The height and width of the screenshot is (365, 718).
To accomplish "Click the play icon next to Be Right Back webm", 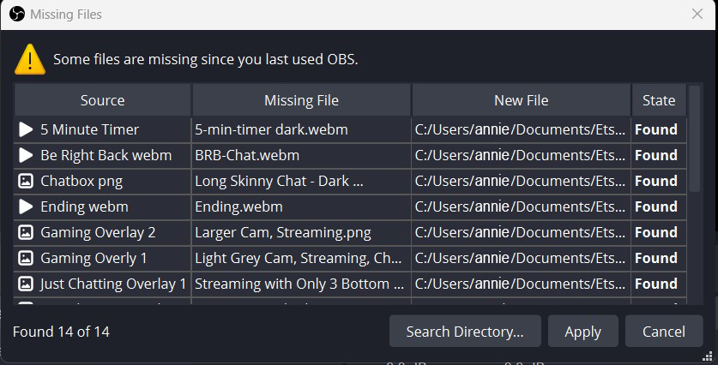I will 26,156.
